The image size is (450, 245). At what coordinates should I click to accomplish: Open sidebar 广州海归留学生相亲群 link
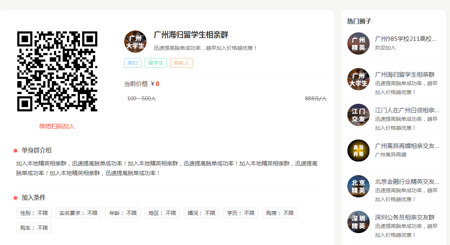point(405,75)
